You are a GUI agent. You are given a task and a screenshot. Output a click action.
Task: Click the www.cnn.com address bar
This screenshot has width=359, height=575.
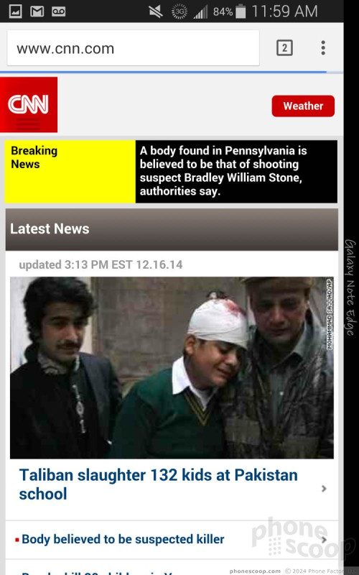pos(133,48)
